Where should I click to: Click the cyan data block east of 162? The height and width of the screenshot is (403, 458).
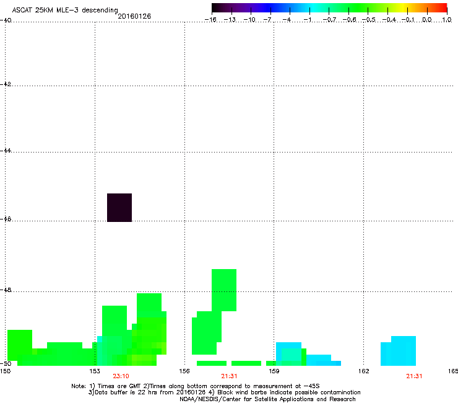[x=399, y=351]
